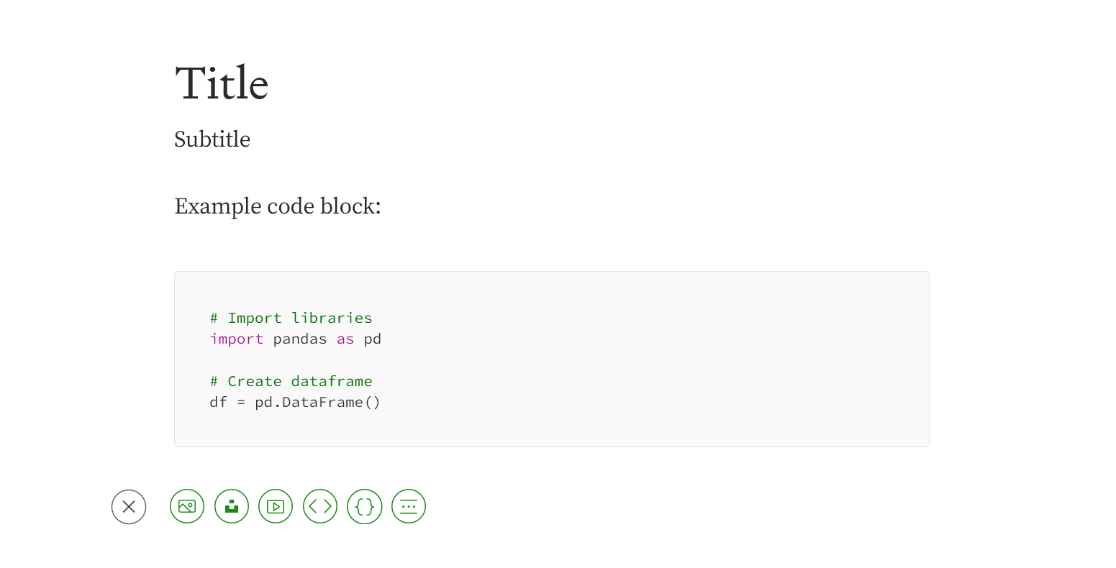Click the '# Import libraries' comment line
Screen dimensions: 1116x568
click(291, 318)
